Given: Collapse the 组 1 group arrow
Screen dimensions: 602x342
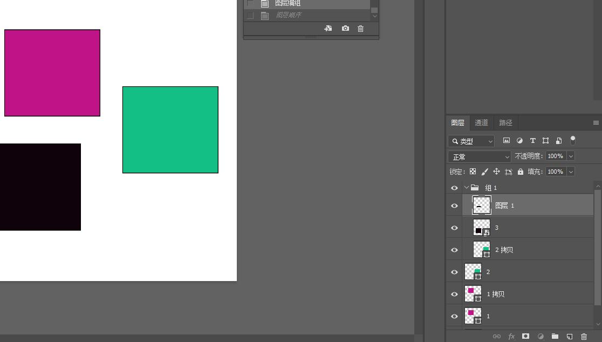Looking at the screenshot, I should 467,188.
